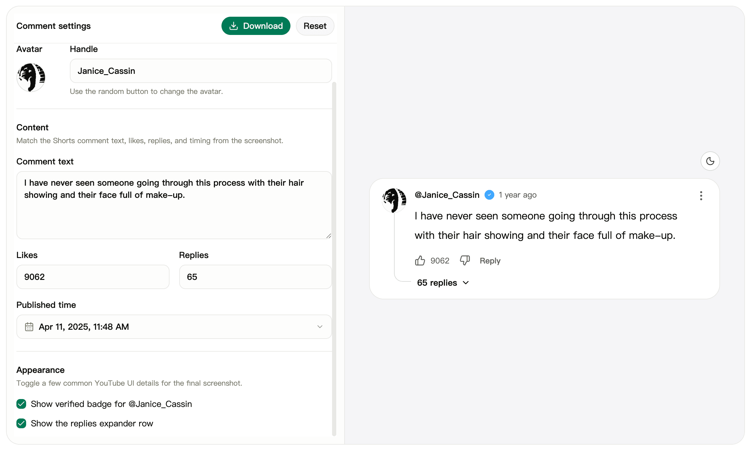Focus the Replies number field
The width and height of the screenshot is (751, 451).
click(255, 277)
